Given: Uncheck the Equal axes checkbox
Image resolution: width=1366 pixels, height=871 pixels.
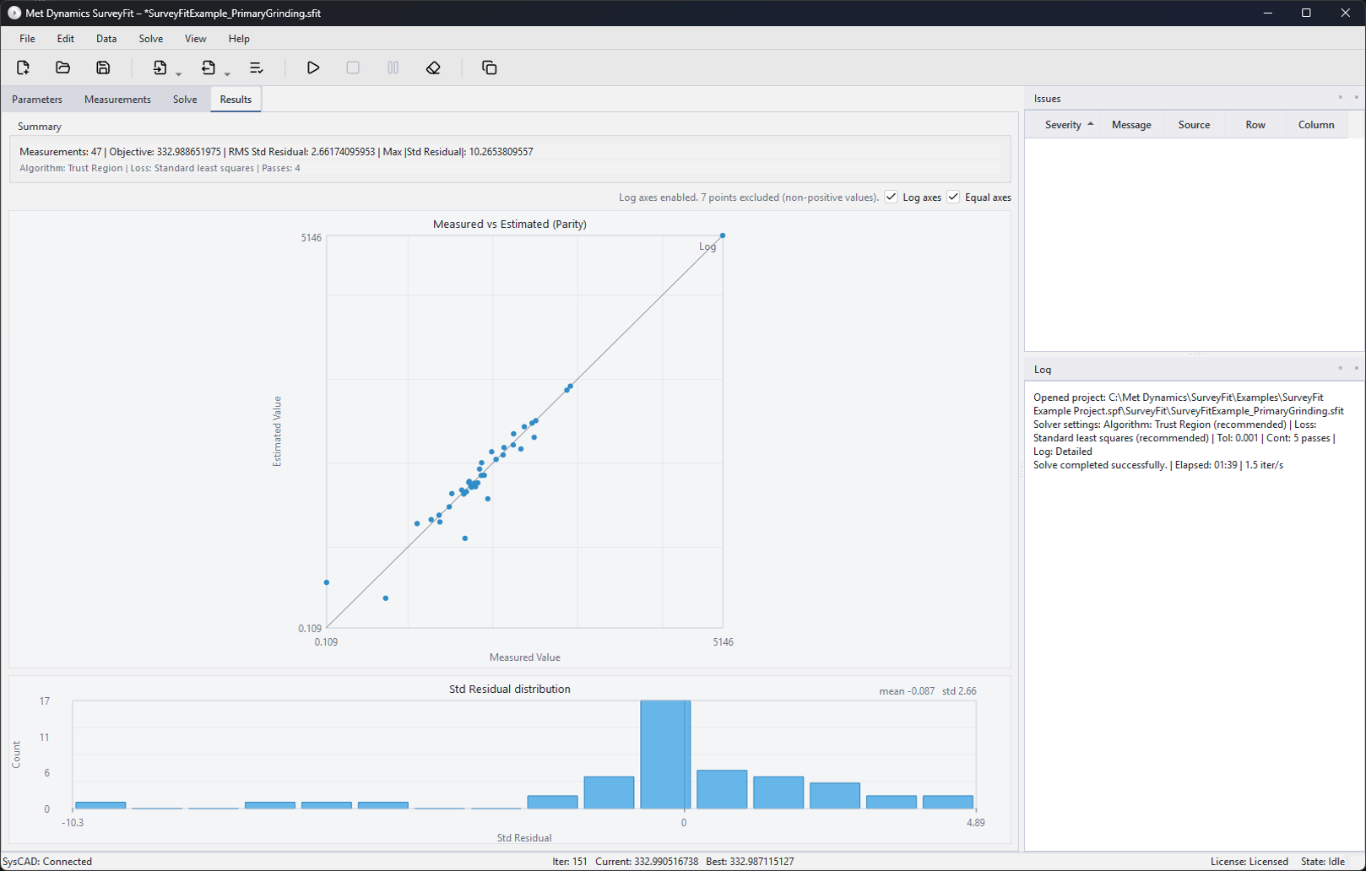Looking at the screenshot, I should pos(953,197).
